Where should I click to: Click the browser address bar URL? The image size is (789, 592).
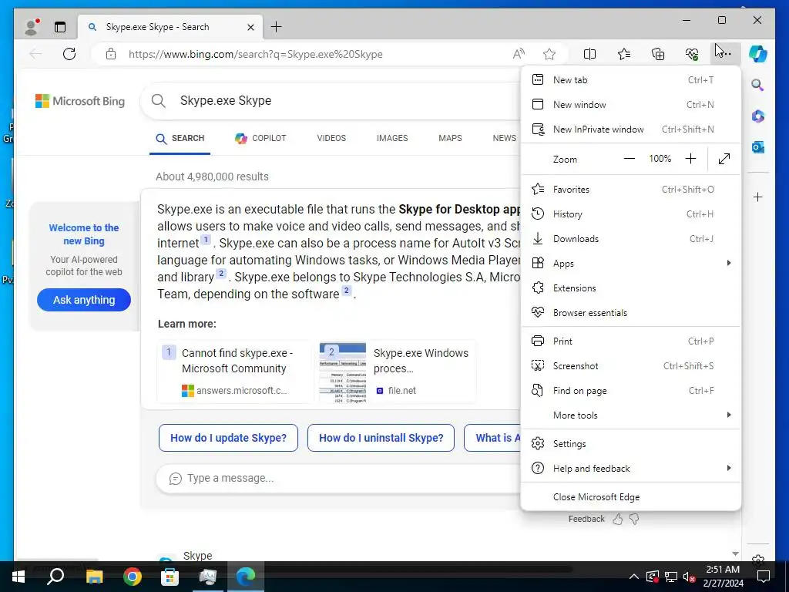[x=256, y=54]
